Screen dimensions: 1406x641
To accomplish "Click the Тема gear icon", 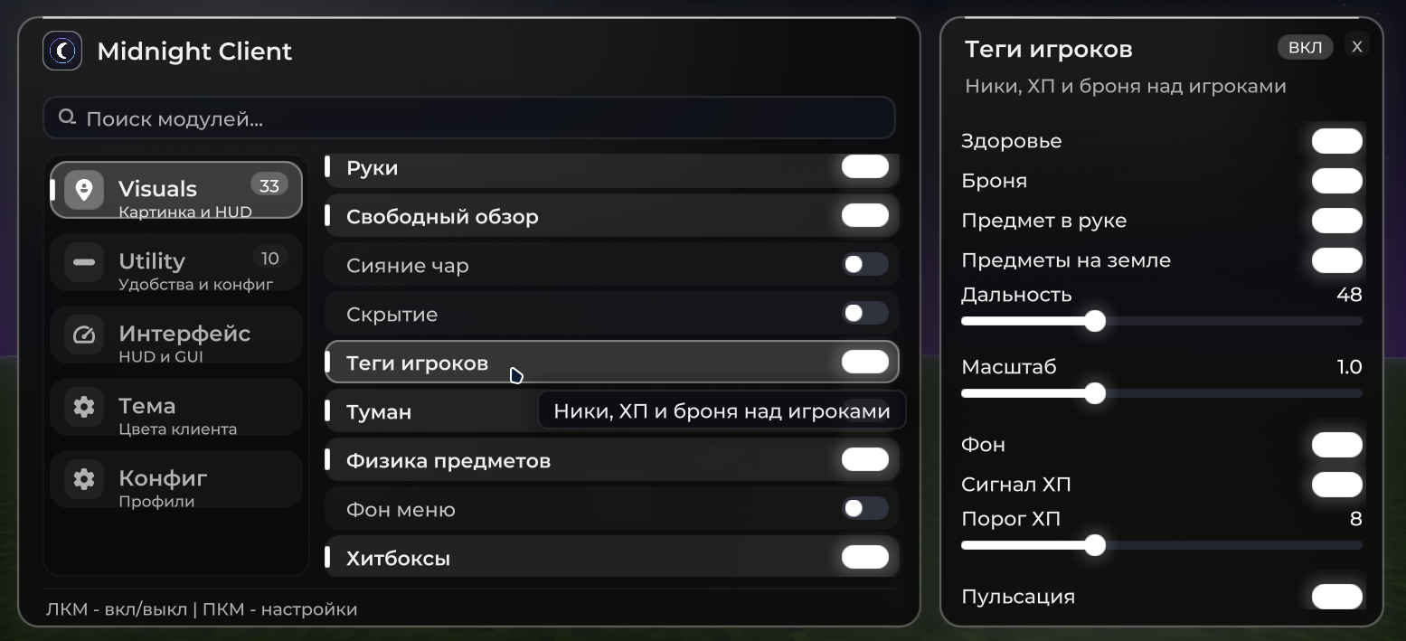I will pos(84,407).
